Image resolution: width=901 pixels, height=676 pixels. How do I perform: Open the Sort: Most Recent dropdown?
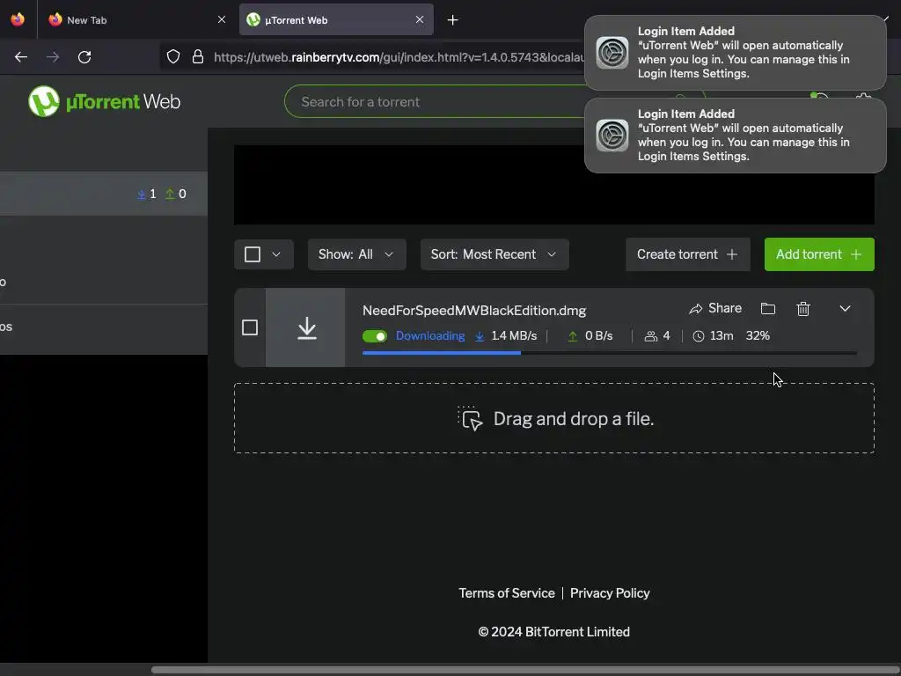tap(494, 254)
